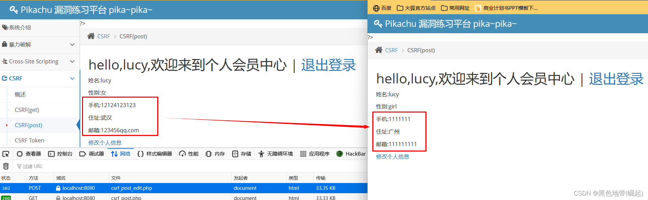Sort by the 发起者 column header
Screen dimensions: 648x200
coord(259,178)
